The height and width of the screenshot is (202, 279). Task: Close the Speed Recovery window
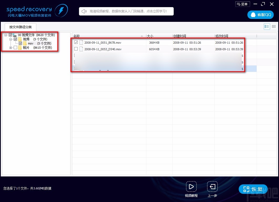(272, 4)
